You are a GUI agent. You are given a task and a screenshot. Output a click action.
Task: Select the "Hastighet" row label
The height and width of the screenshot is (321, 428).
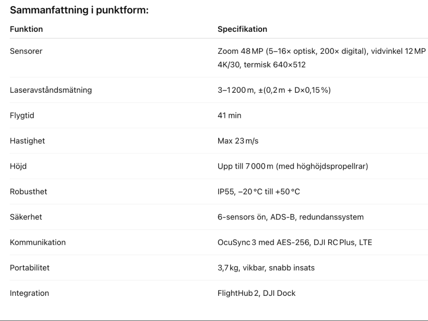point(27,141)
